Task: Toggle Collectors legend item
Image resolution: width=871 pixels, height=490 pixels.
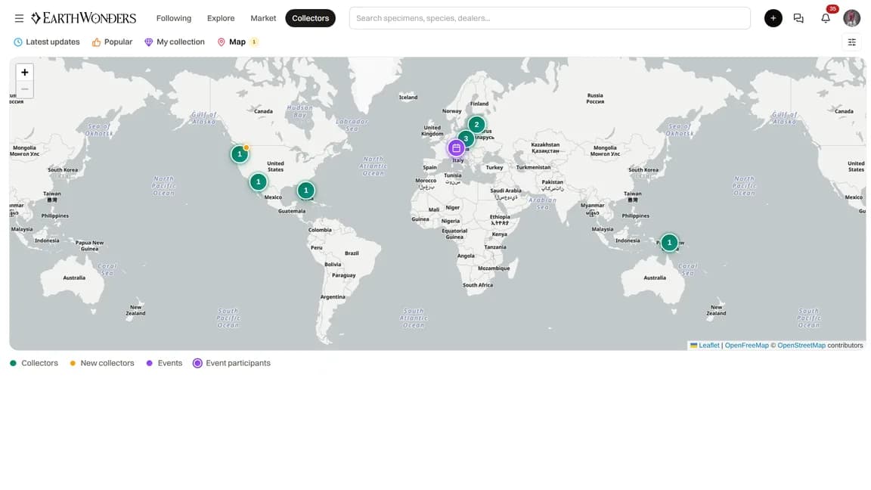Action: pos(34,363)
